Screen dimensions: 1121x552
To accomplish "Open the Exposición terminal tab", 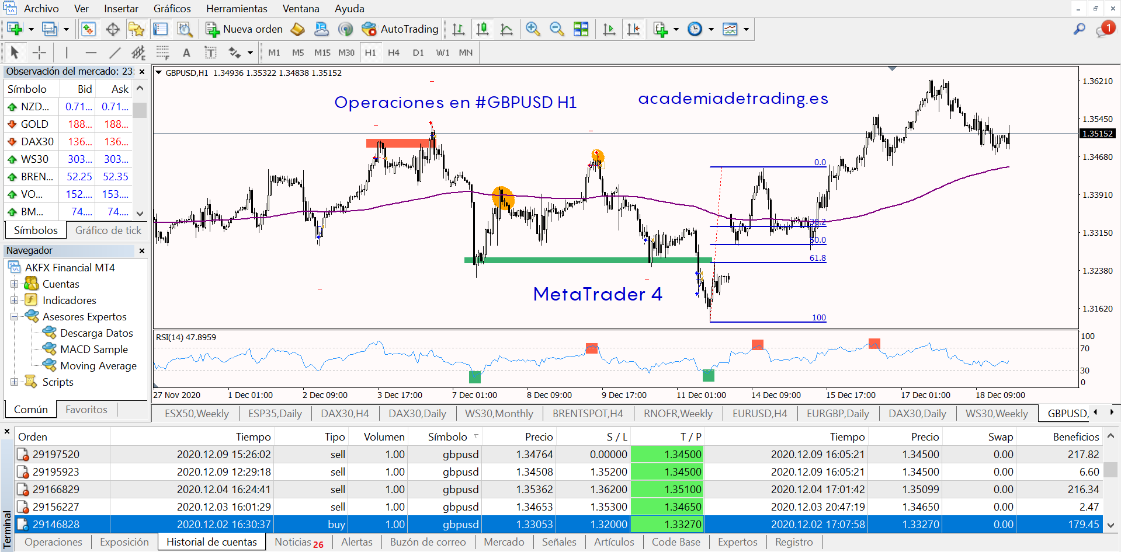I will 124,542.
